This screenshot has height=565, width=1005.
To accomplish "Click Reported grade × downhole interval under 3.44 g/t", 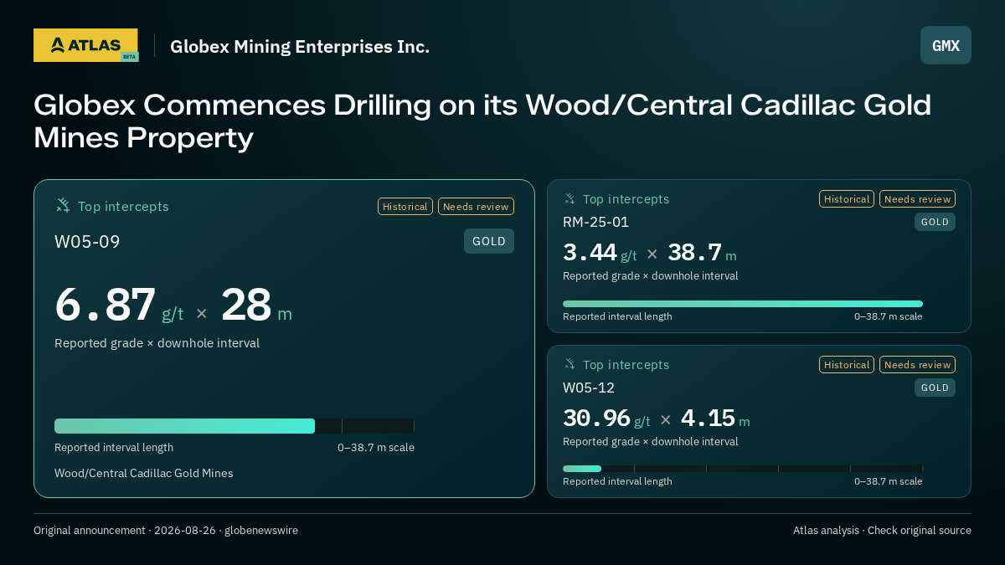I will tap(651, 275).
